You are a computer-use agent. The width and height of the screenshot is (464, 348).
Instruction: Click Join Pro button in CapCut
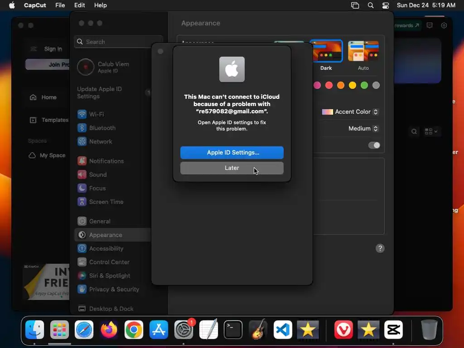click(48, 64)
